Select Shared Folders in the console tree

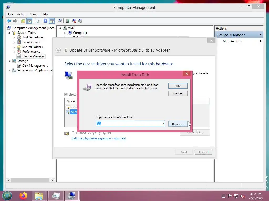32,47
